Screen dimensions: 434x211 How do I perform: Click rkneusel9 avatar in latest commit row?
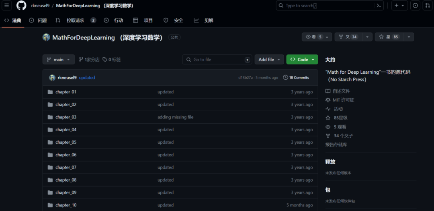tap(52, 78)
